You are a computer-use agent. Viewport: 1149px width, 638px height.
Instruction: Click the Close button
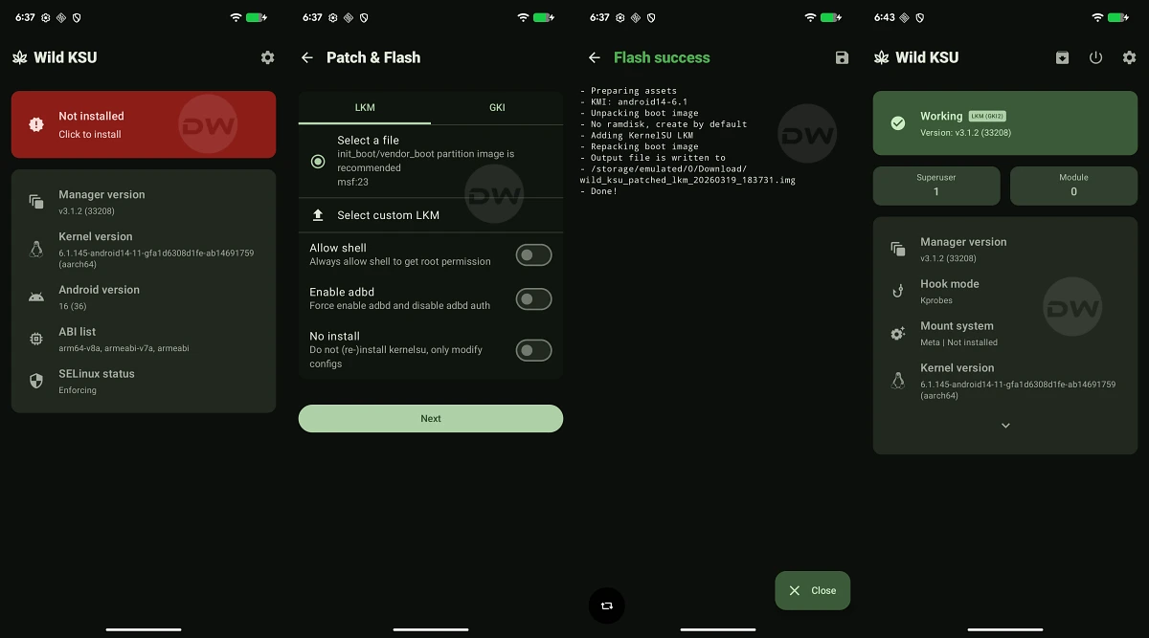click(x=812, y=590)
